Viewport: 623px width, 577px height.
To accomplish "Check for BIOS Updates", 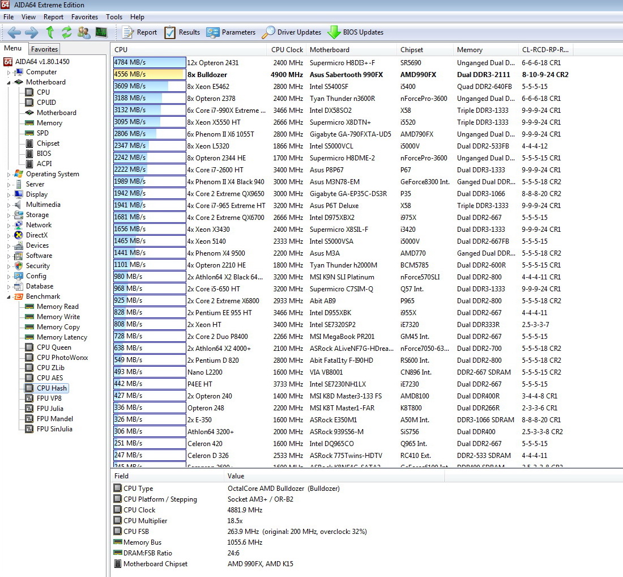I will [x=355, y=32].
